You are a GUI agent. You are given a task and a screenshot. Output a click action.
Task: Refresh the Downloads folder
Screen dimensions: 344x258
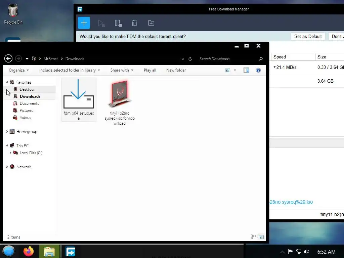point(190,59)
